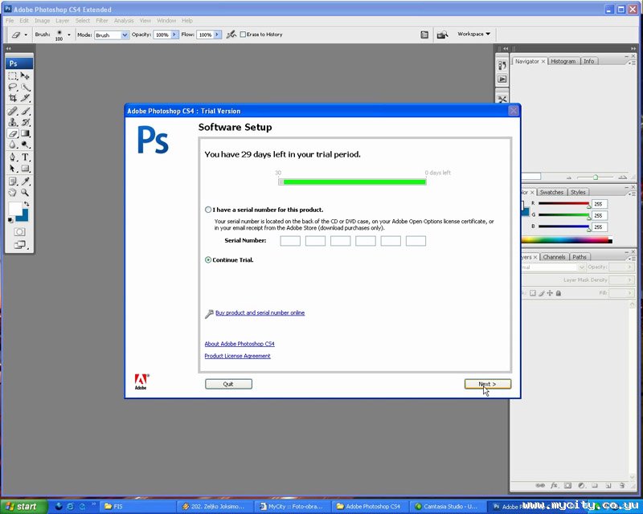Select the Brush tool in toolbox
Screen dimensions: 643x514
25,111
